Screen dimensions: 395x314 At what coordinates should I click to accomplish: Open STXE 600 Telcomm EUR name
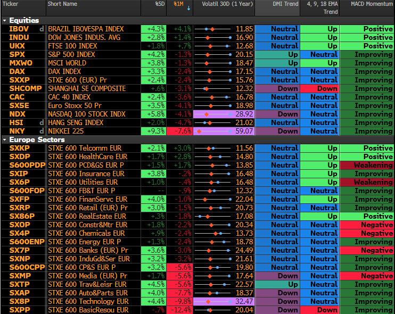85,148
